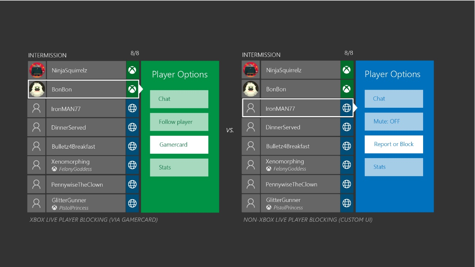
Task: Click FelonyGoddess gamertag in right list
Action: (x=290, y=169)
